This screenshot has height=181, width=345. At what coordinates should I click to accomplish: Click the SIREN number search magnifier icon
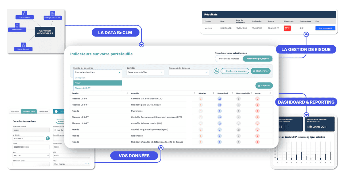[x=48, y=138]
